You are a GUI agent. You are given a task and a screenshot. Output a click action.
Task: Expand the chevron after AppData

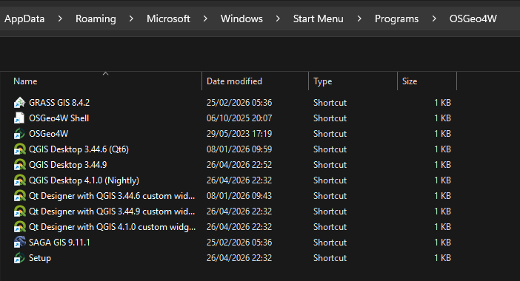point(60,19)
